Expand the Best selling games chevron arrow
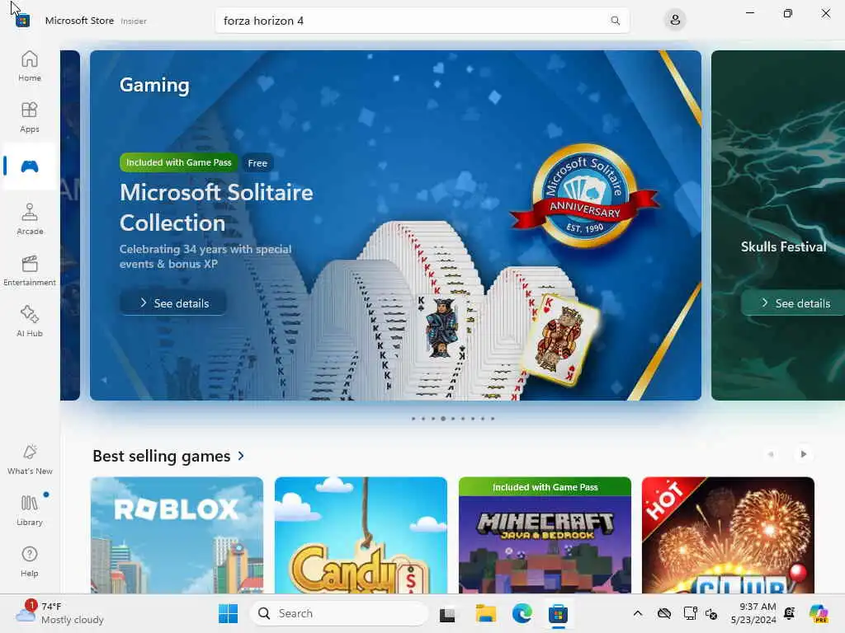 (241, 456)
